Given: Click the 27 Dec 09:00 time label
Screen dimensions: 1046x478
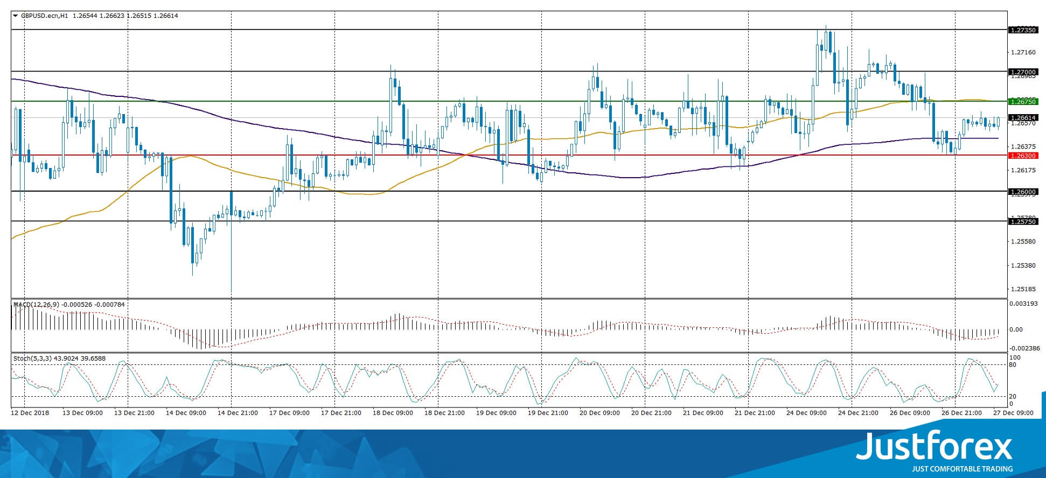Looking at the screenshot, I should pyautogui.click(x=1013, y=413).
